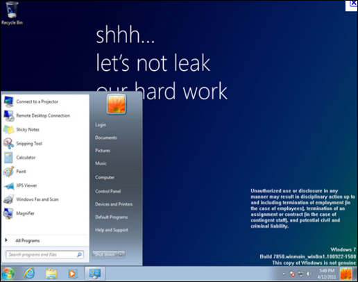Screen dimensions: 358x282
Task: Click the Windows Fax and Scan icon
Action: click(9, 199)
